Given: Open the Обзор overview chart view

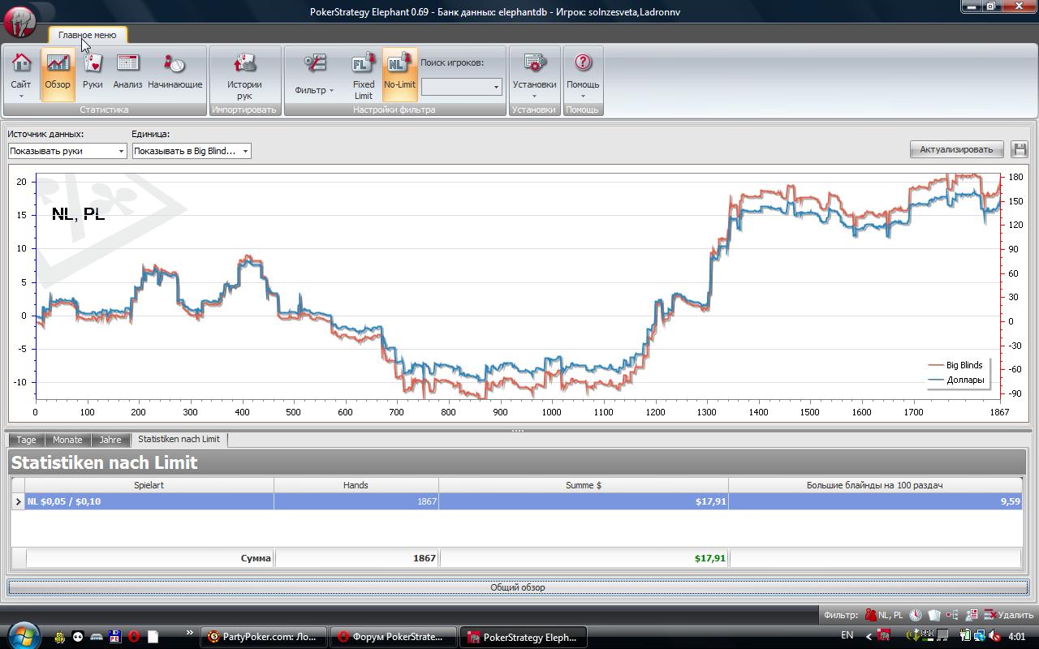Looking at the screenshot, I should click(x=58, y=74).
